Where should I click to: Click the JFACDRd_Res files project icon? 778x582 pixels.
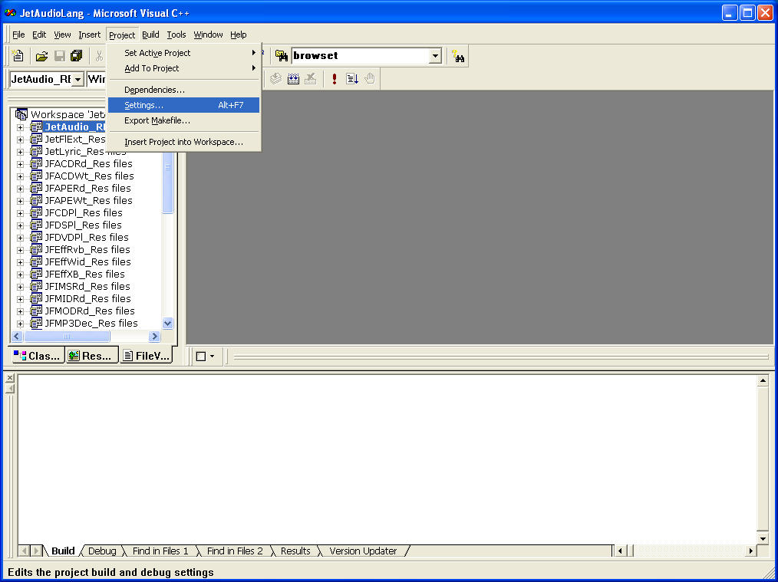[36, 163]
